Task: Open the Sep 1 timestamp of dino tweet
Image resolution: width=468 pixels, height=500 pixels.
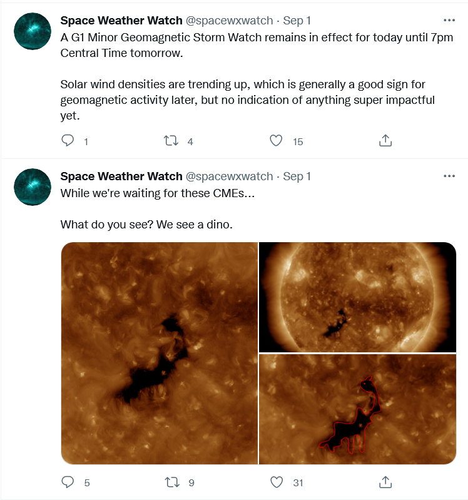Action: (297, 177)
